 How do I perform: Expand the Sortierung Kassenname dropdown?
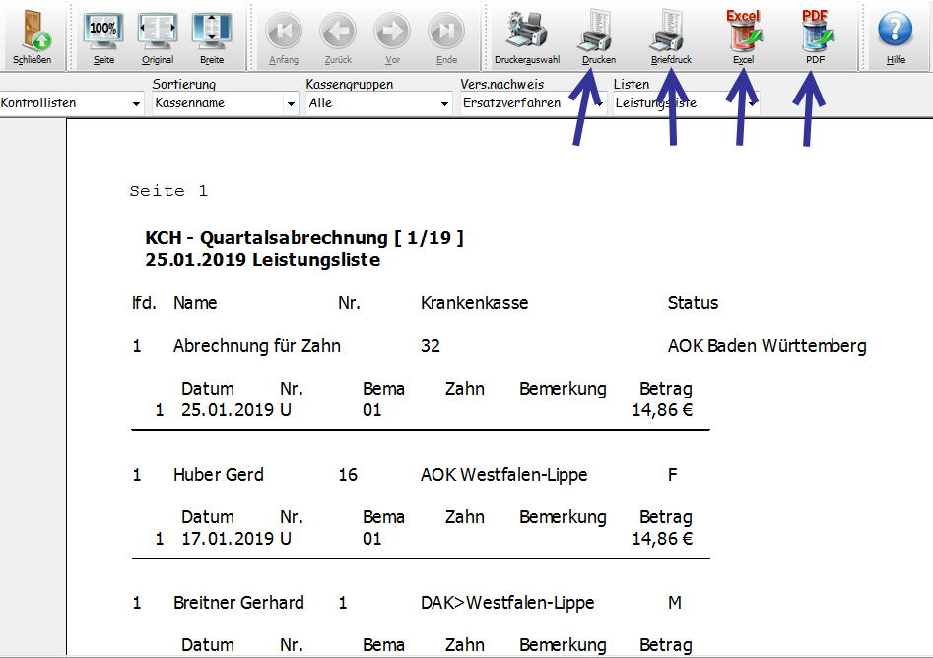pyautogui.click(x=290, y=103)
